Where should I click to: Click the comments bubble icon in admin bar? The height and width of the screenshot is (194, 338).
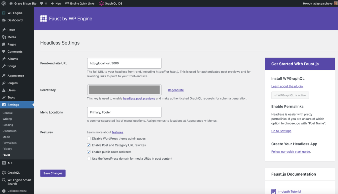click(x=42, y=3)
